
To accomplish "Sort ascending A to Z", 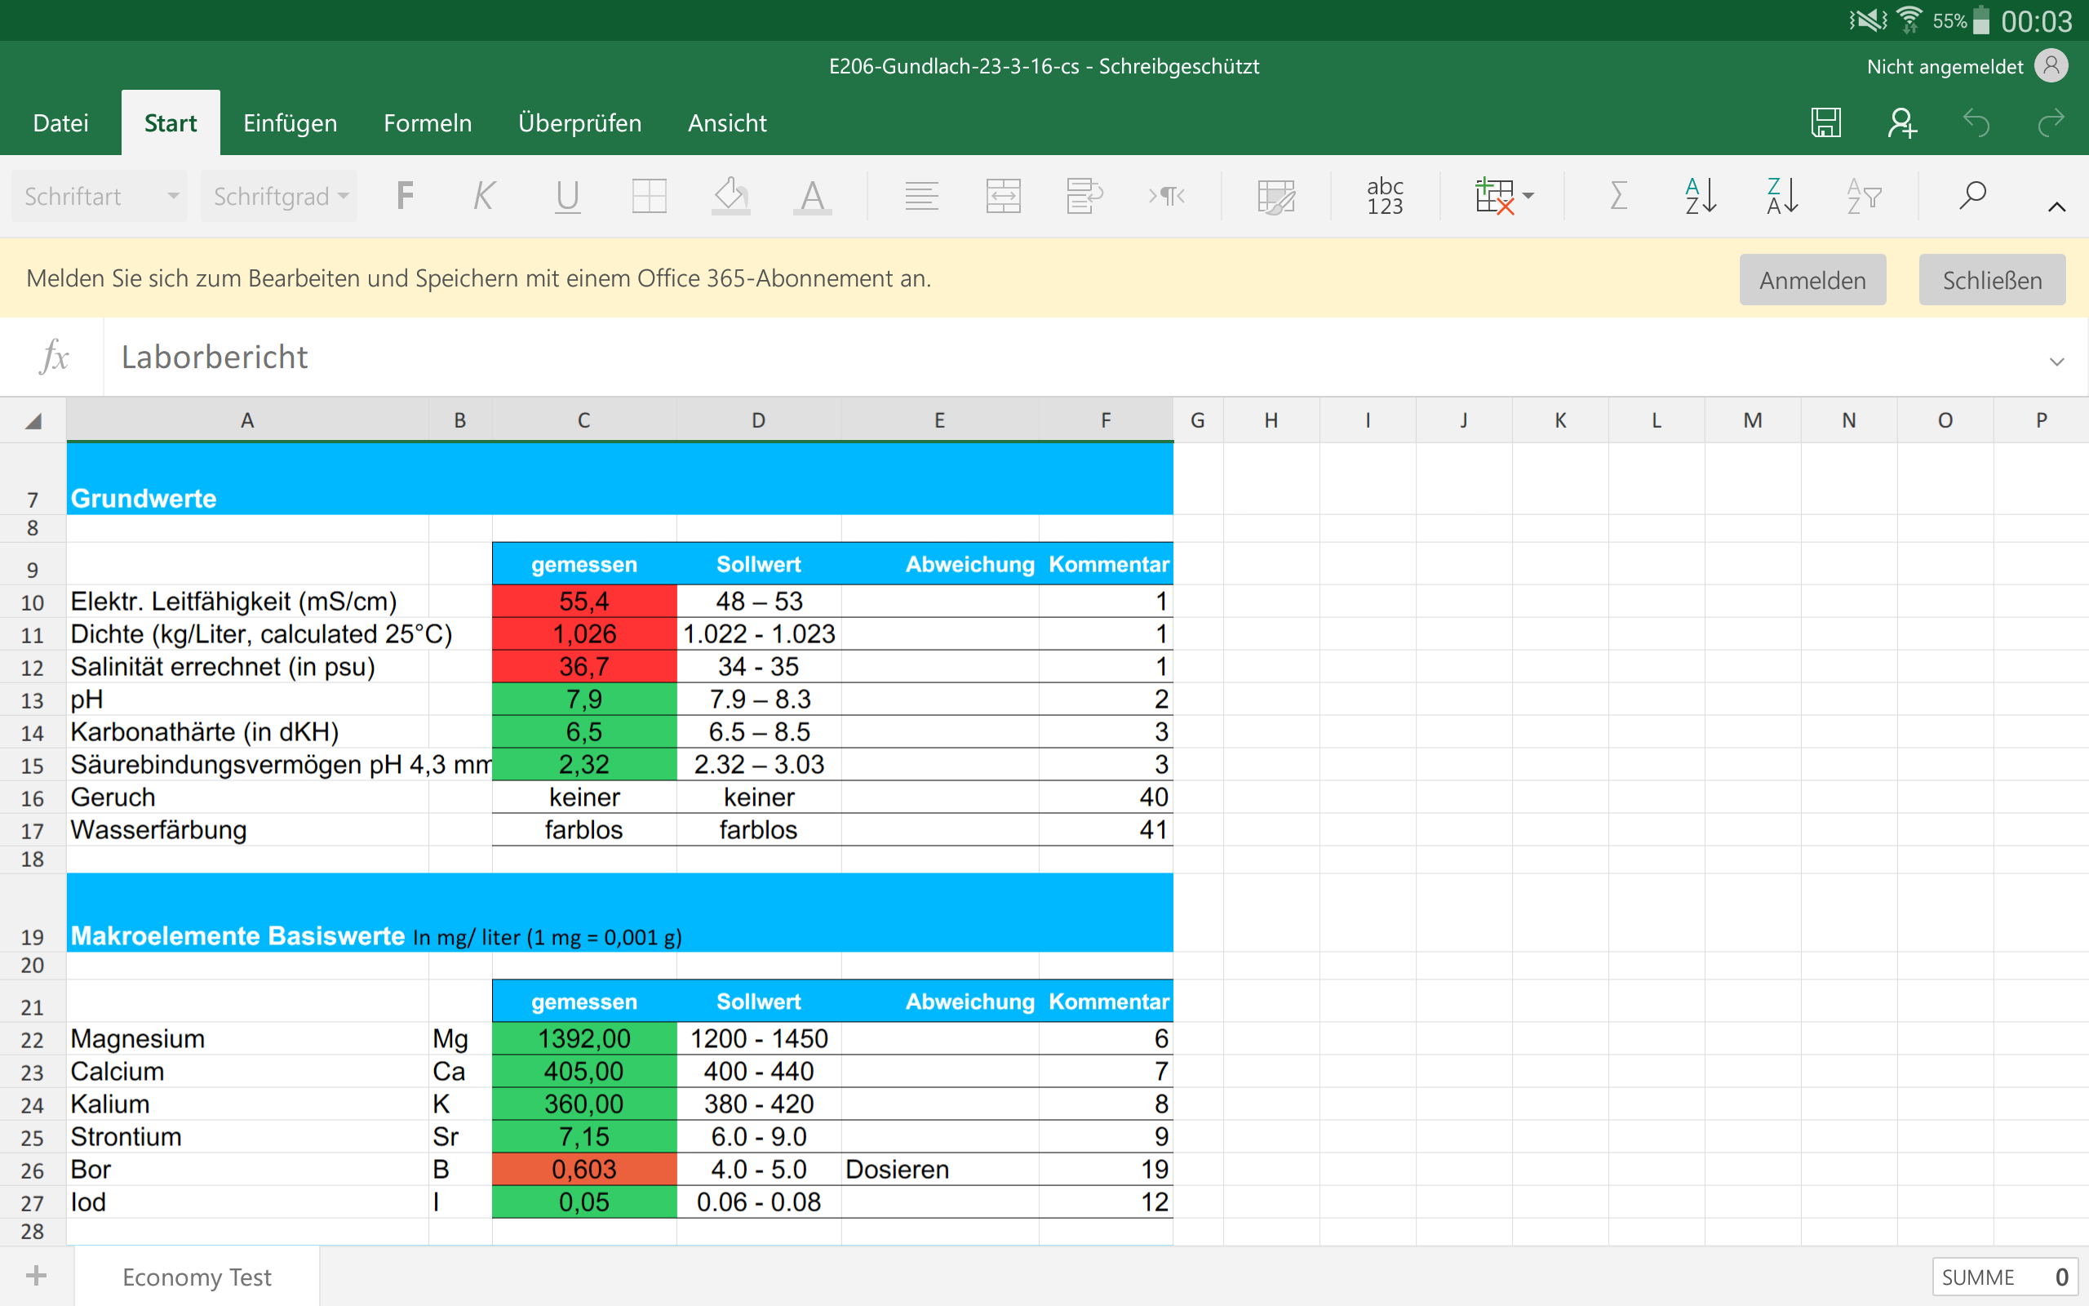I will click(1700, 196).
